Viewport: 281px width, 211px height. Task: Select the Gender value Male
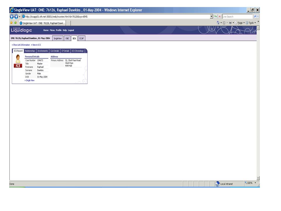(x=39, y=74)
